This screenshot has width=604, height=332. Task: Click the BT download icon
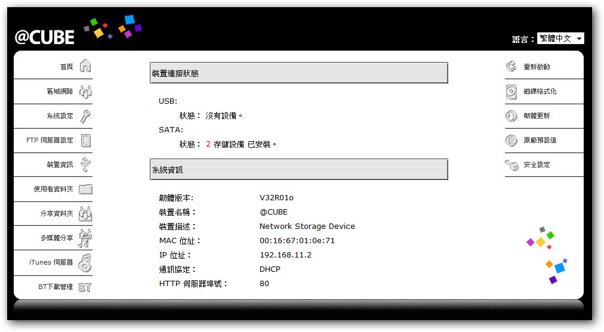85,287
